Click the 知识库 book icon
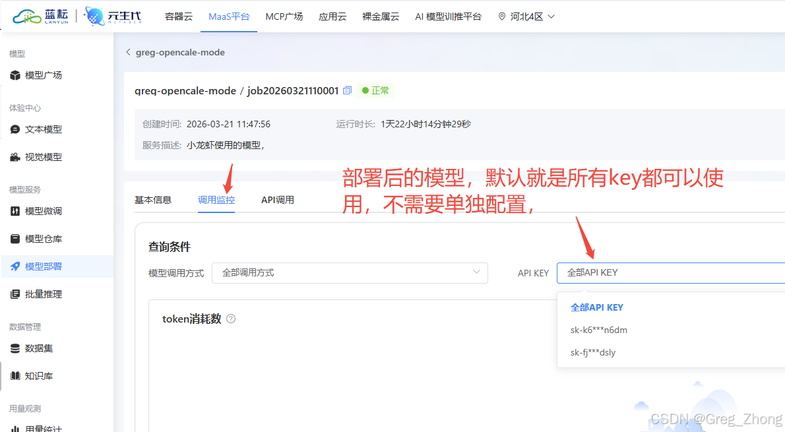 [x=15, y=375]
